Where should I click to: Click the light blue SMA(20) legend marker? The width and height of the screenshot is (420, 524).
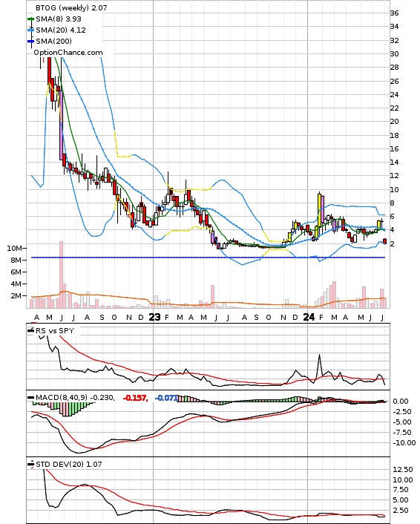pos(30,30)
